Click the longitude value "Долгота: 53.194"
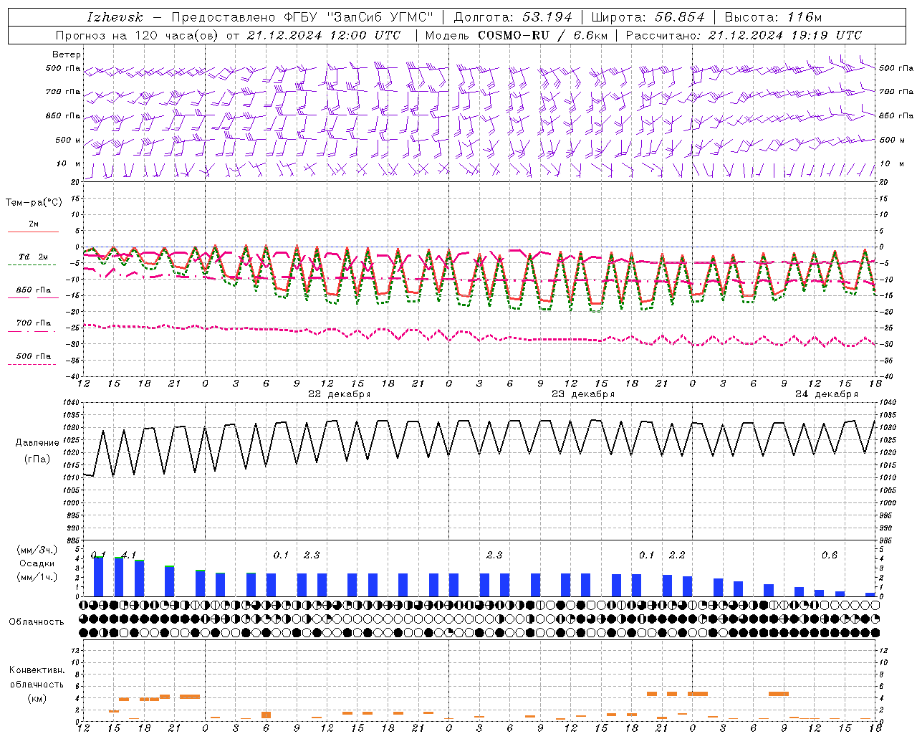Image resolution: width=917 pixels, height=734 pixels. coord(513,17)
